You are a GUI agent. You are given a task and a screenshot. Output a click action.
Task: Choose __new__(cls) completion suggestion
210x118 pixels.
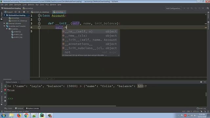pos(90,36)
